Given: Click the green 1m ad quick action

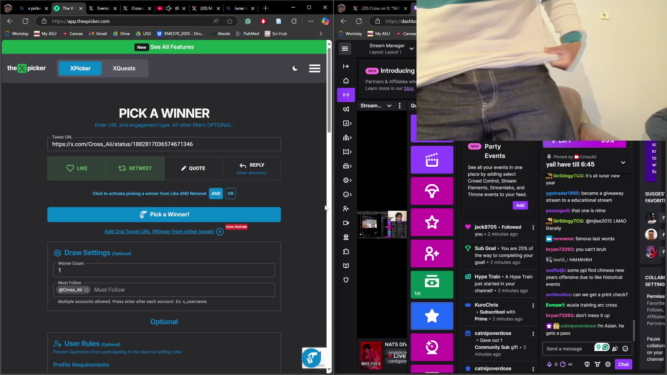Looking at the screenshot, I should pyautogui.click(x=432, y=285).
